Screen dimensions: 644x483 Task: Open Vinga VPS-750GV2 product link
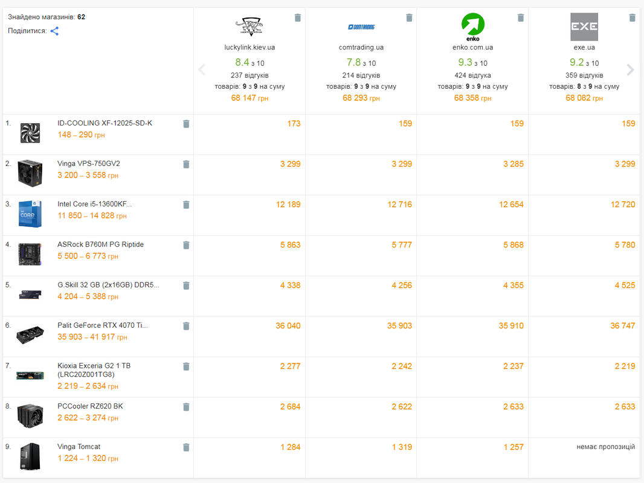(x=89, y=164)
